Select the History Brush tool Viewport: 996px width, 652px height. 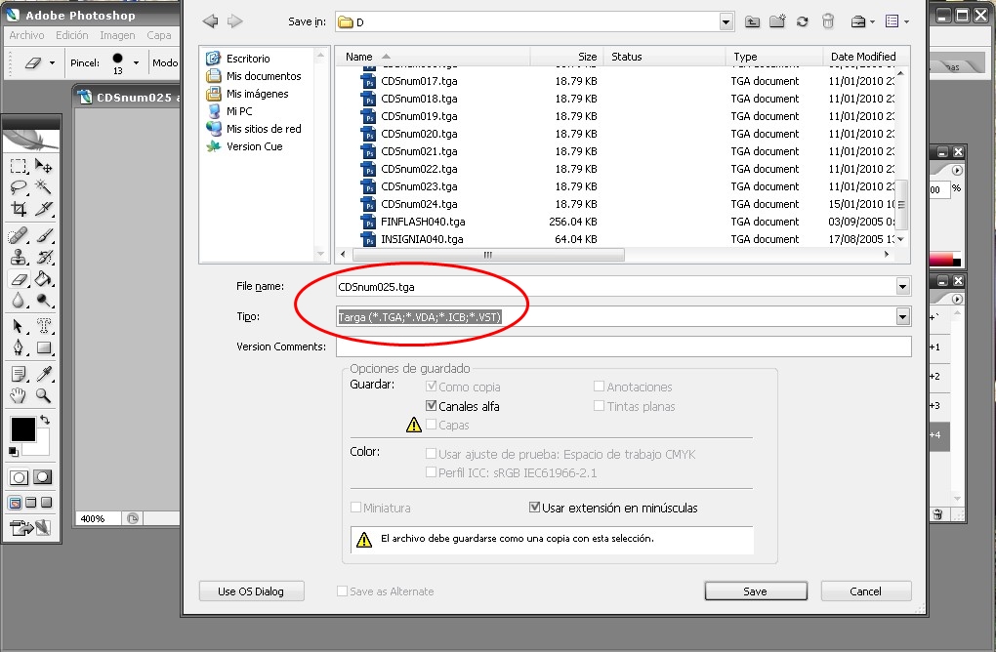(43, 257)
